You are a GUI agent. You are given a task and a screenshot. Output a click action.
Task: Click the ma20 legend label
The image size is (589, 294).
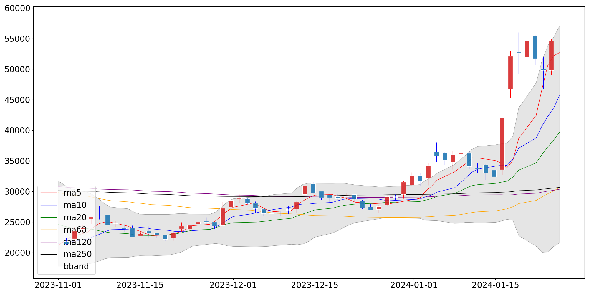point(75,218)
